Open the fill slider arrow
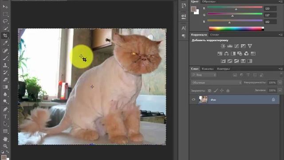284x160 pixels. point(280,90)
